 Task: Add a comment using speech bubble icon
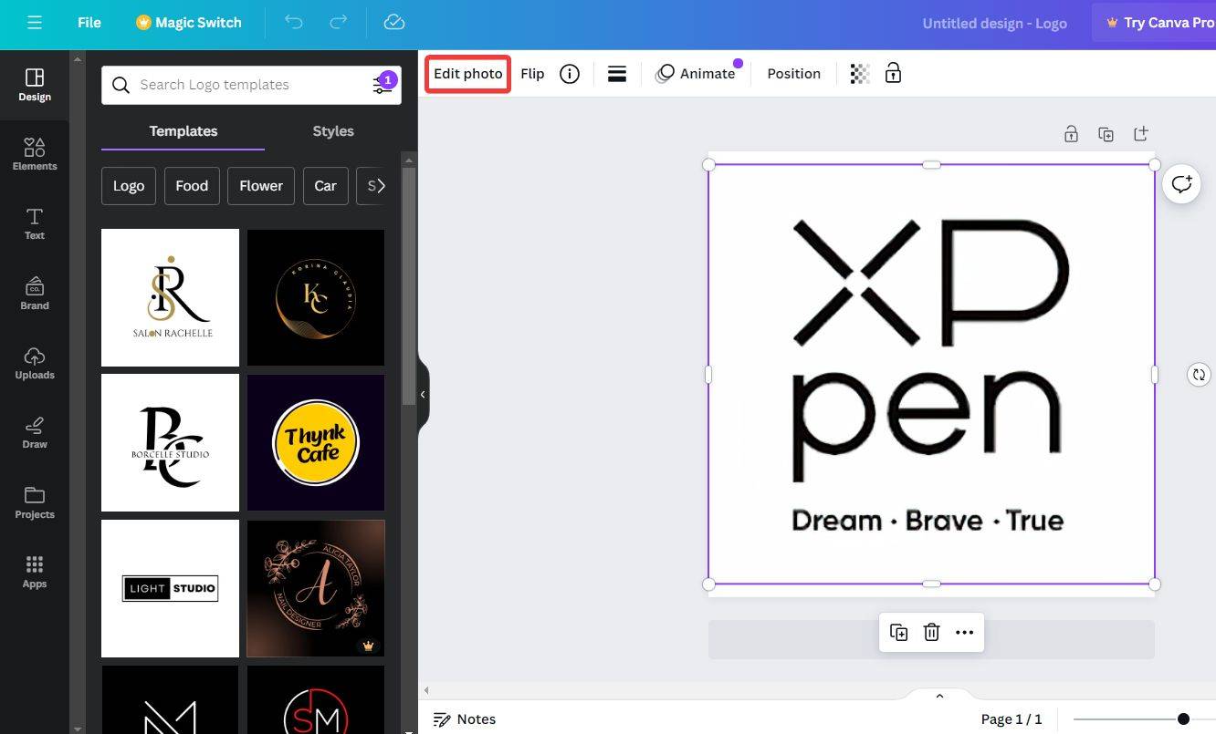pyautogui.click(x=1181, y=184)
